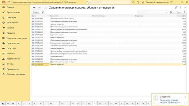Image resolution: width=189 pixels, height=106 pixels.
Task: Click Налогоплательщик column header
Action: [113, 16]
